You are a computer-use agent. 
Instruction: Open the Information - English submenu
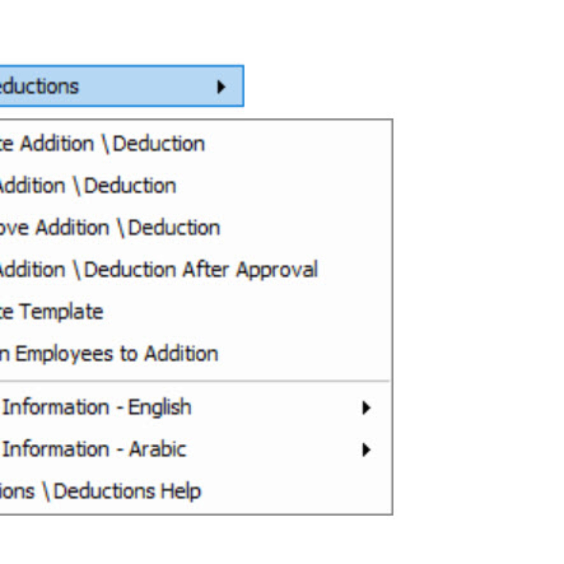pyautogui.click(x=196, y=407)
